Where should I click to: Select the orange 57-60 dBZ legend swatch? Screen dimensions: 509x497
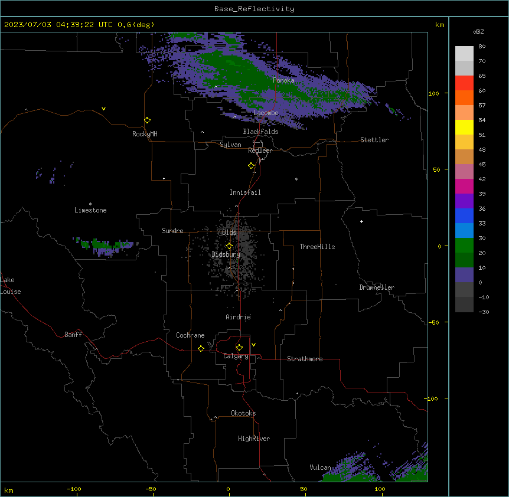[x=464, y=97]
